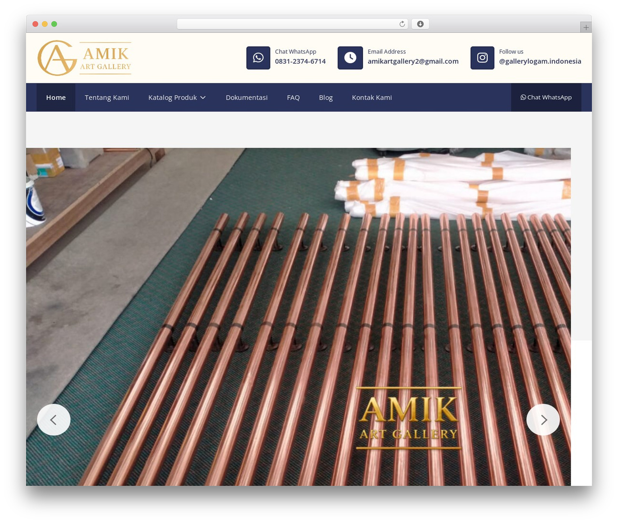Click the WhatsApp icon in the header
Viewport: 618px width, 523px height.
(x=258, y=58)
